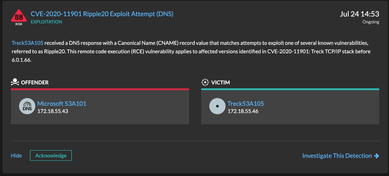Click the red 88 risk score triangle

coord(19,17)
